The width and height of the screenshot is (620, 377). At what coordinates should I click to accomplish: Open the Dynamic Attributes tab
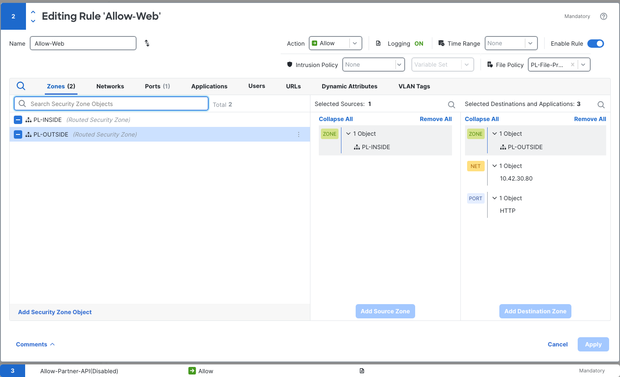(x=349, y=86)
